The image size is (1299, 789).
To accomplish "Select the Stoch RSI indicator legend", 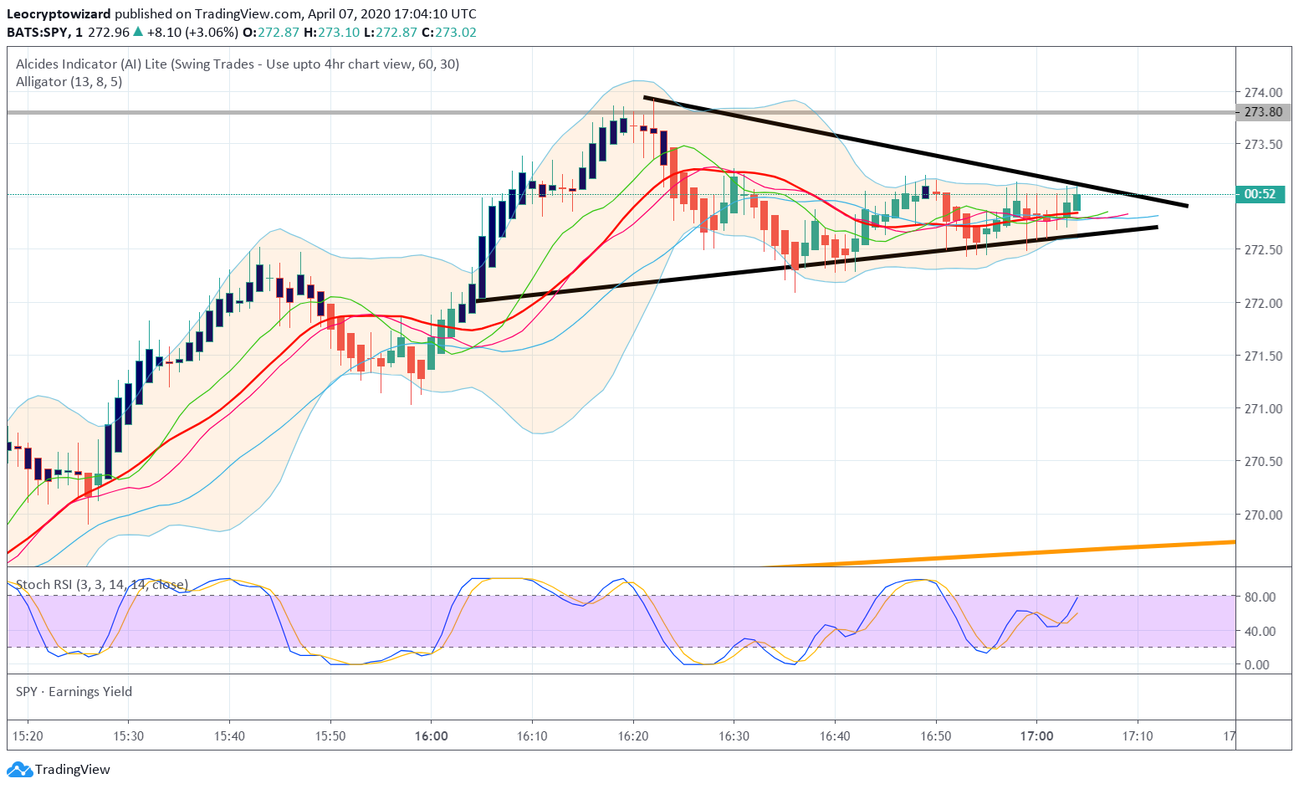I will point(102,584).
